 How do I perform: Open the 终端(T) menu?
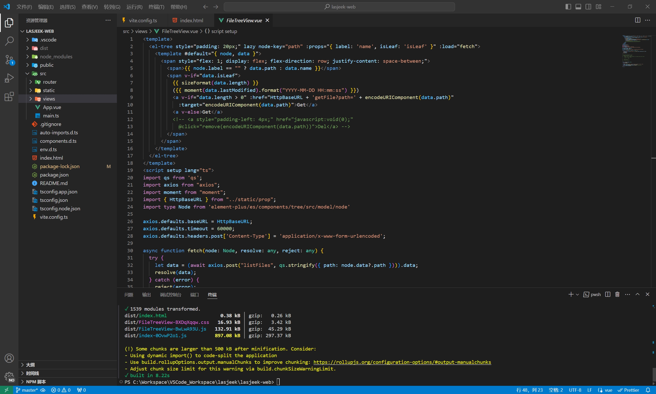[x=156, y=7]
